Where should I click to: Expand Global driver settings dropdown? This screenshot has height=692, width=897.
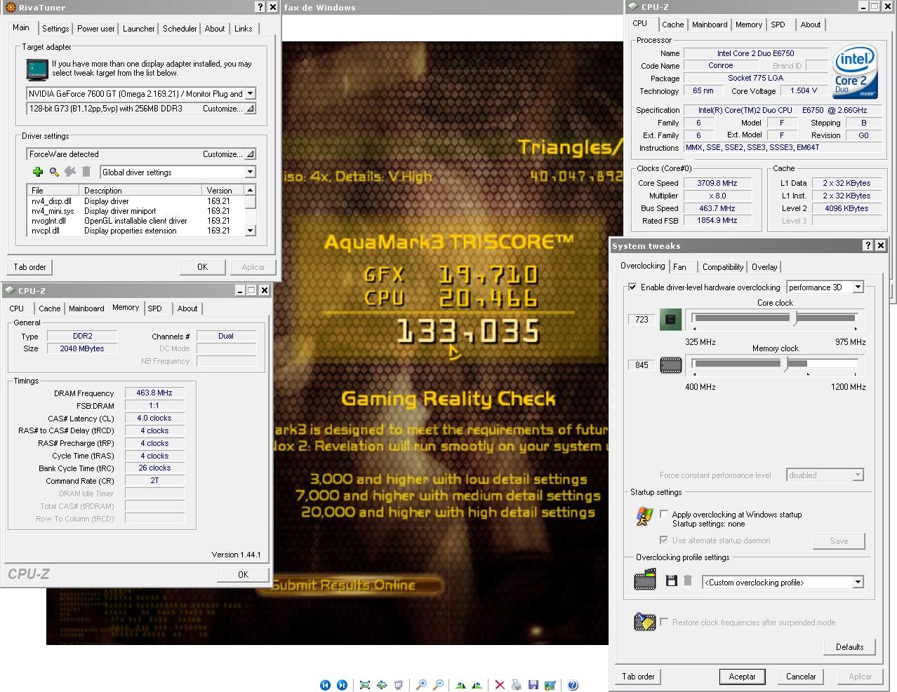pyautogui.click(x=250, y=172)
